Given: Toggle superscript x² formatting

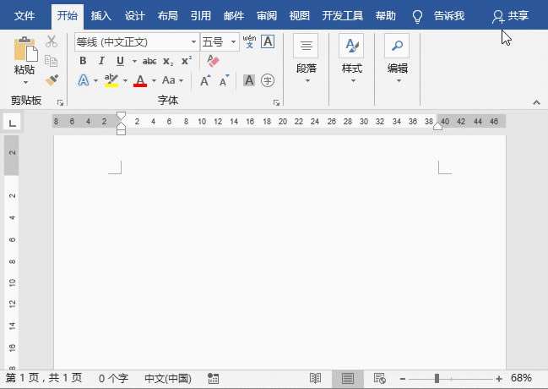Looking at the screenshot, I should click(x=187, y=60).
